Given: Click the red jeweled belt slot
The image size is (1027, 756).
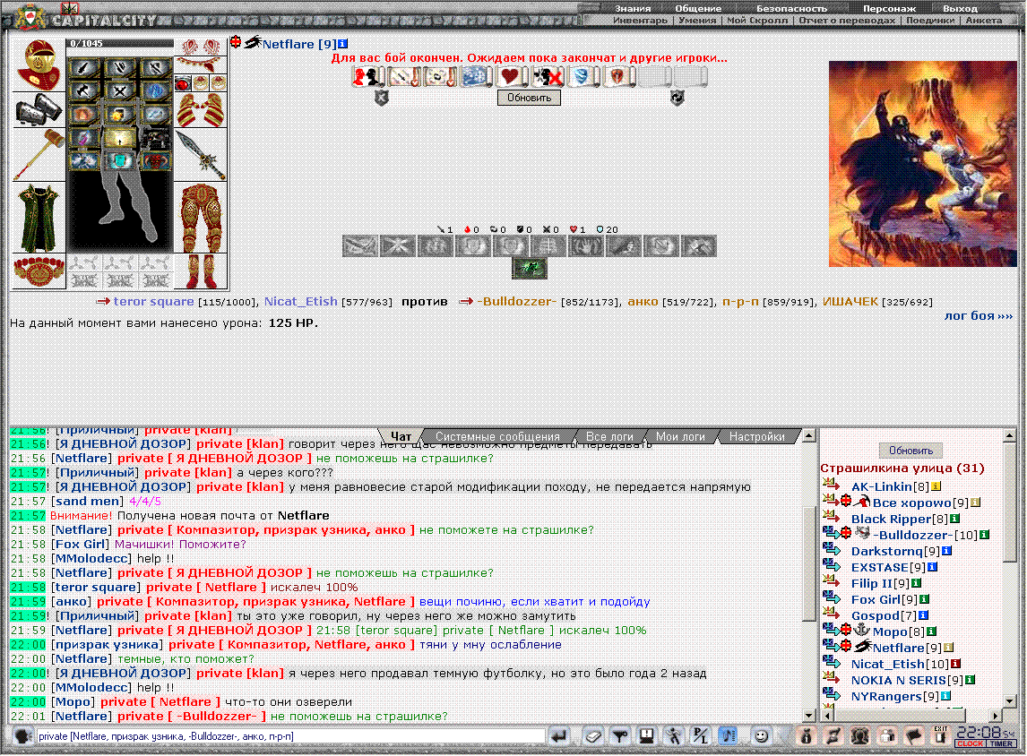Looking at the screenshot, I should pos(39,271).
